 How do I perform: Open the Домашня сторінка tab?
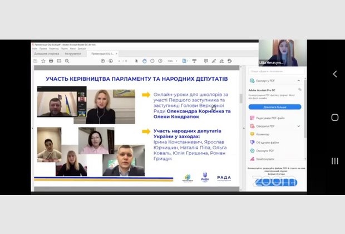[44, 53]
